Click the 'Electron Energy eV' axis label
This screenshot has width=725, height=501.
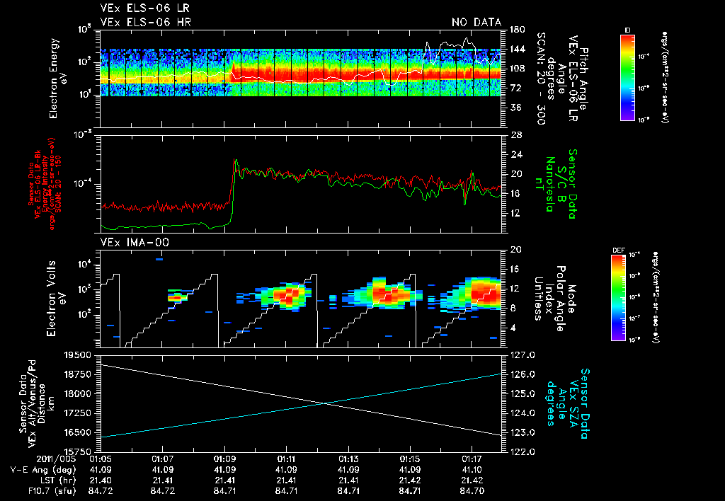click(58, 79)
